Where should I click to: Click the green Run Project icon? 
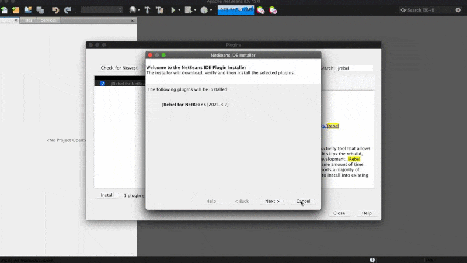(173, 10)
